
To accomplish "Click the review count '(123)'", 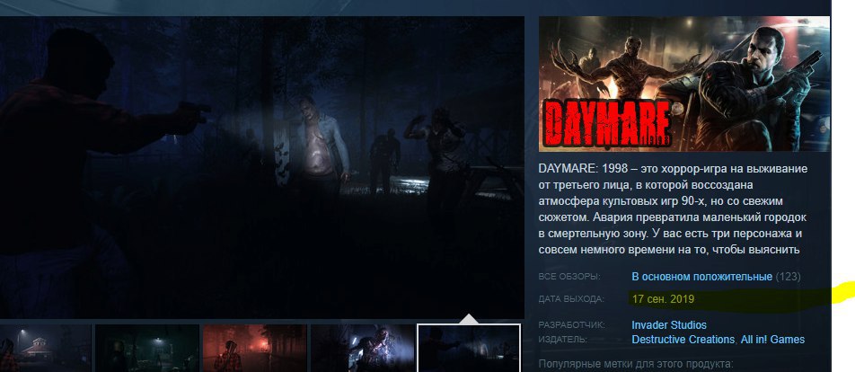I will point(788,277).
